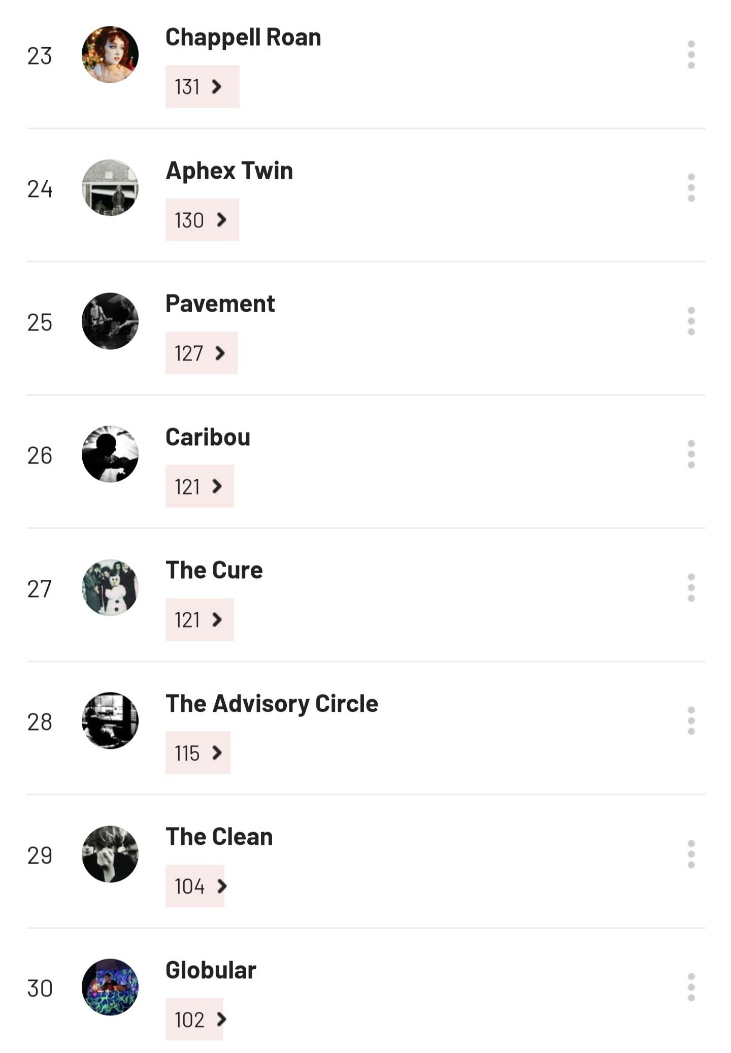Expand The Advisory Circle's 115 play count
The height and width of the screenshot is (1053, 731).
(197, 753)
